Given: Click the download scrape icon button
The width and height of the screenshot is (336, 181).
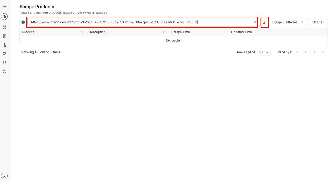Looking at the screenshot, I should [x=264, y=22].
